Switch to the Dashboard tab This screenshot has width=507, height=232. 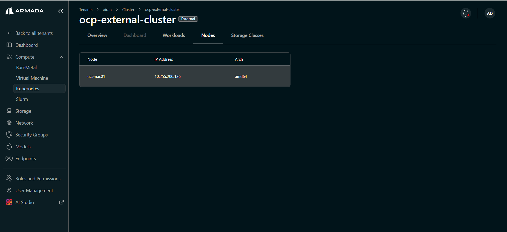click(x=135, y=35)
